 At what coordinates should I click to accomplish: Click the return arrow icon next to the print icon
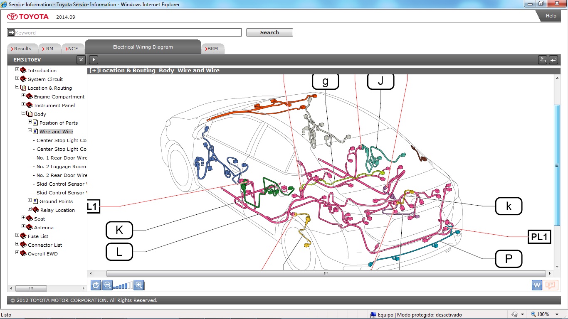point(553,60)
